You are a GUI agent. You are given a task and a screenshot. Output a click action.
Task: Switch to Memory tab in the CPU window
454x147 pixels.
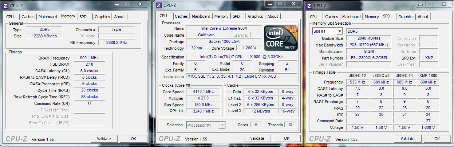coord(221,16)
